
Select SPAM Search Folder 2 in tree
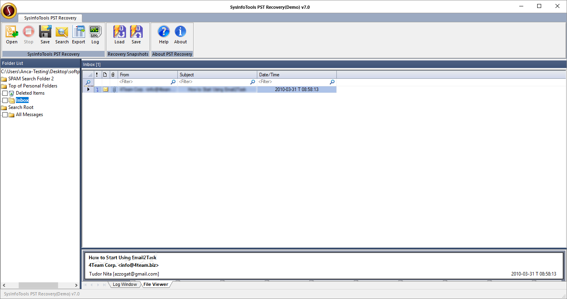pos(31,79)
